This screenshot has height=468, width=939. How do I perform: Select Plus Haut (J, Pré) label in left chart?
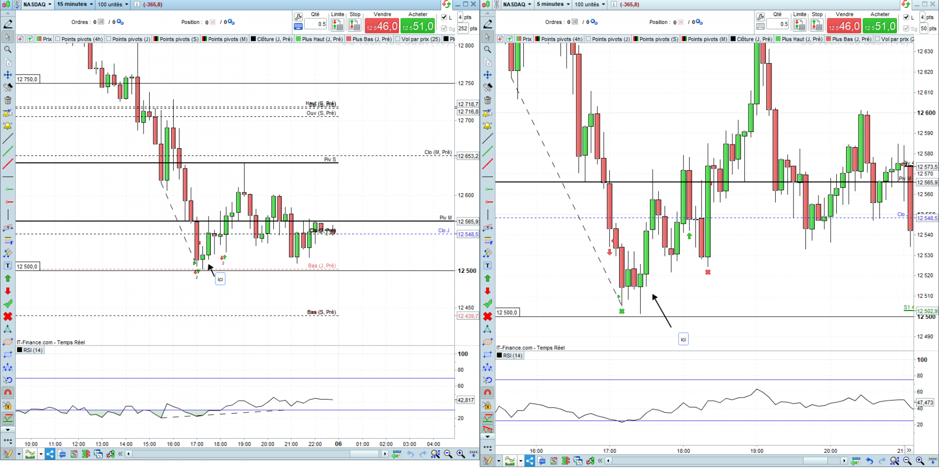coord(322,39)
